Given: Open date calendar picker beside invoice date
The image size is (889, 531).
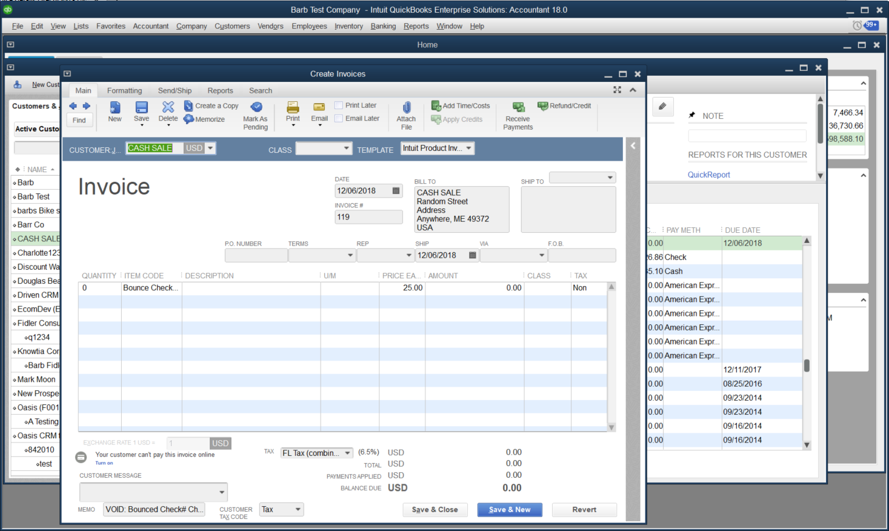Looking at the screenshot, I should point(396,191).
